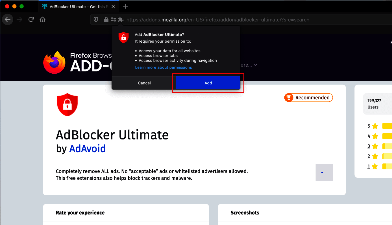This screenshot has height=225, width=392.
Task: Cancel the extension installation
Action: pyautogui.click(x=144, y=83)
